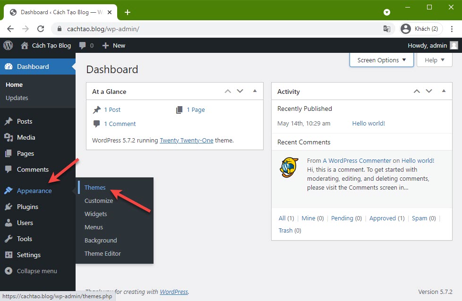Open Theme Editor submenu item

[103, 254]
